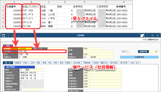
Task: Select row 1 header in spreadsheet
Action: pos(3,7)
